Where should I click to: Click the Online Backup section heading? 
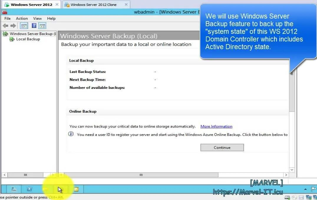tap(83, 111)
